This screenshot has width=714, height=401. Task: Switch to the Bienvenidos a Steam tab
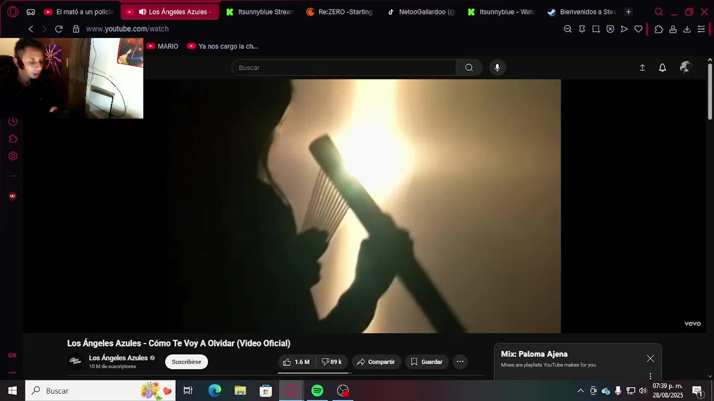pos(582,12)
